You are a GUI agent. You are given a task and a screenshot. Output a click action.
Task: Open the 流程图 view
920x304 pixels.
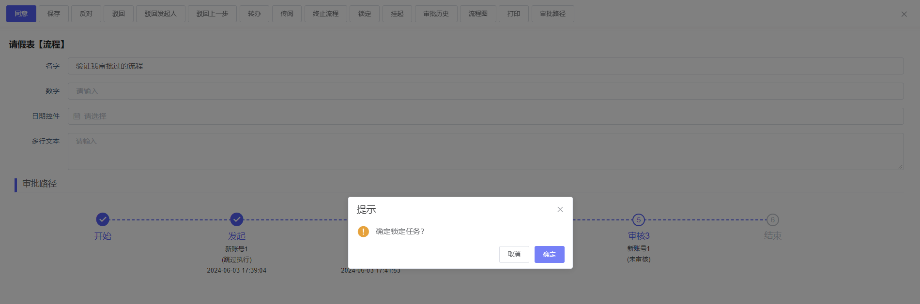(477, 14)
